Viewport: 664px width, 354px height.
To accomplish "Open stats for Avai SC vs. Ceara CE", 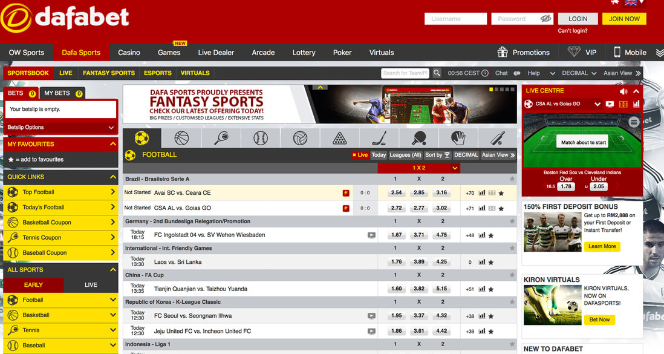I will 482,193.
